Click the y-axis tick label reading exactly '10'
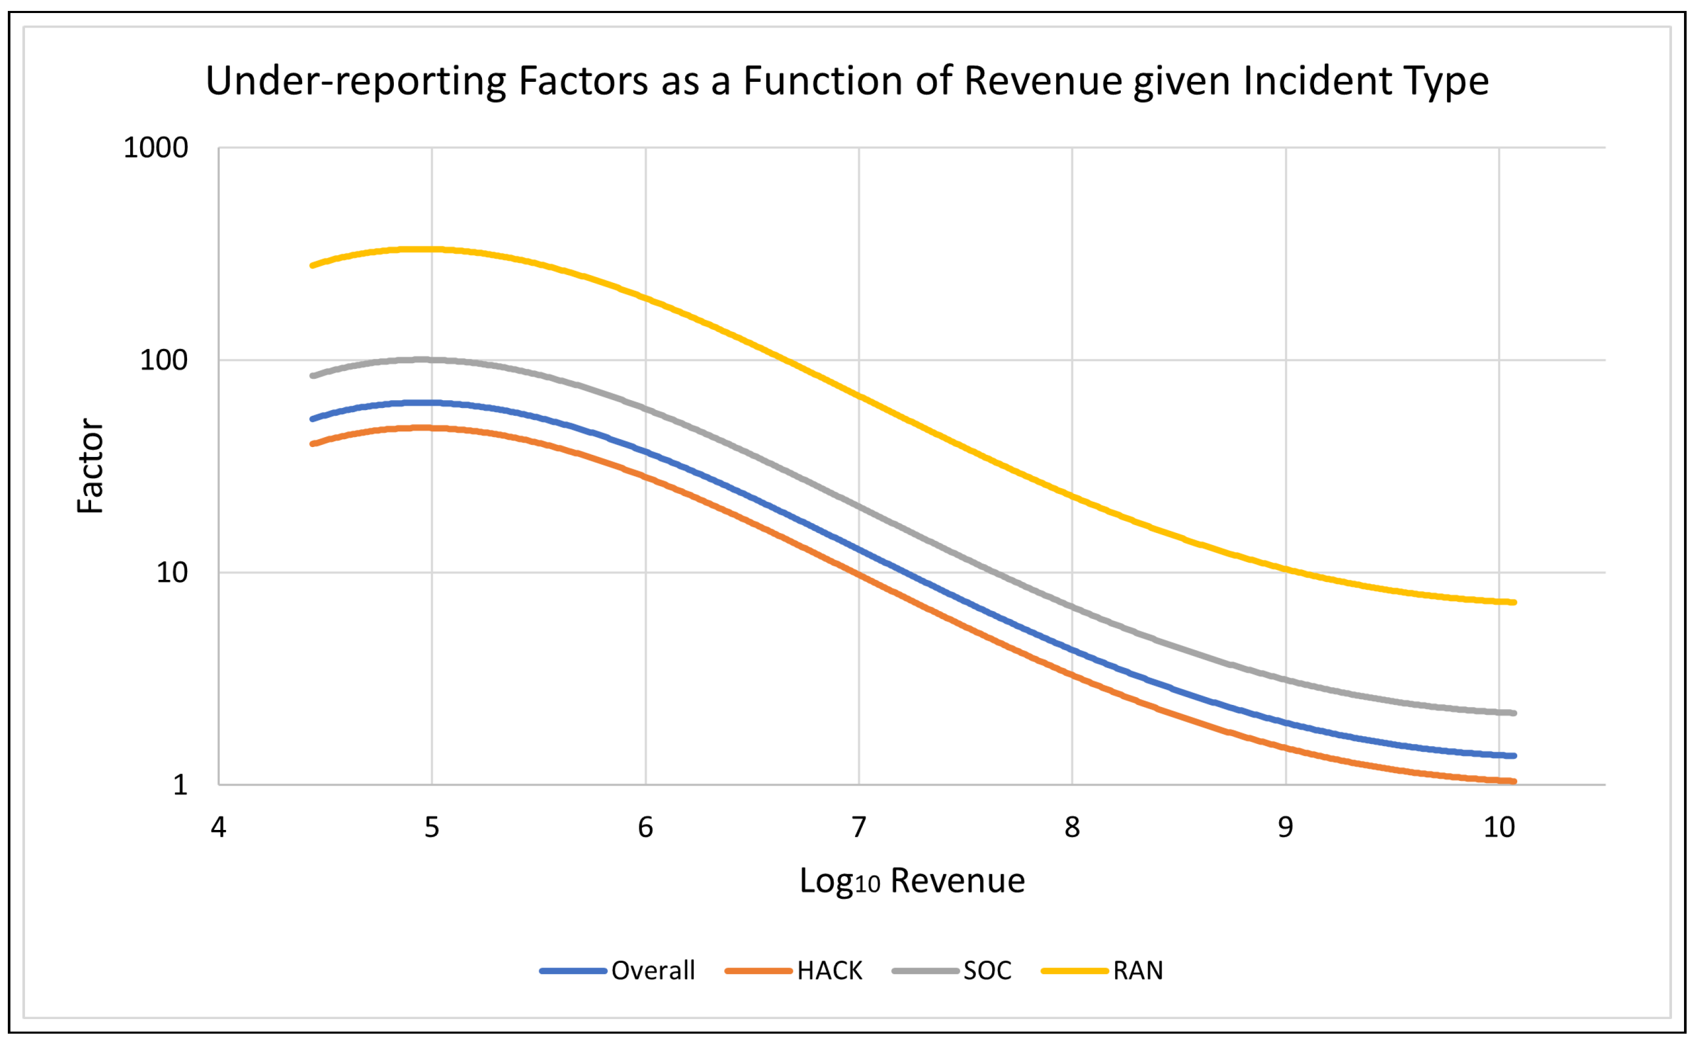Image resolution: width=1696 pixels, height=1042 pixels. 171,572
